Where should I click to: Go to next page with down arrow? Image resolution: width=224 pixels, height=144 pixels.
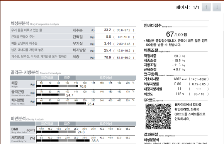click(x=217, y=7)
